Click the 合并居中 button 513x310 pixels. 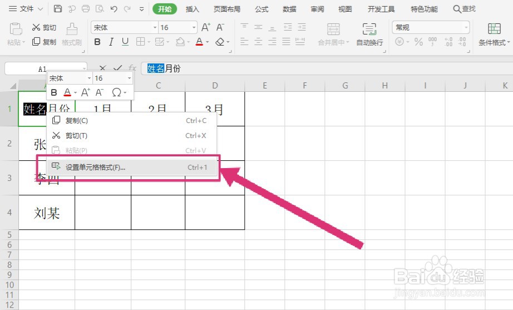click(333, 34)
